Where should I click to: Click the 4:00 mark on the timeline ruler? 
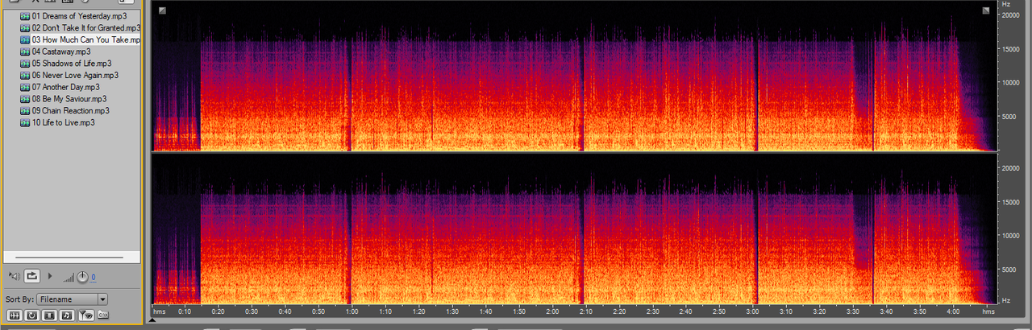pos(953,311)
